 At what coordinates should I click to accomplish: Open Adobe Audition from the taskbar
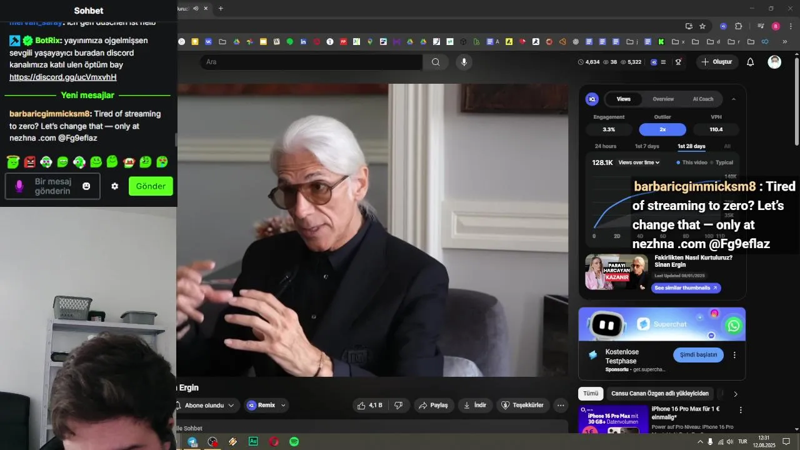coord(253,441)
